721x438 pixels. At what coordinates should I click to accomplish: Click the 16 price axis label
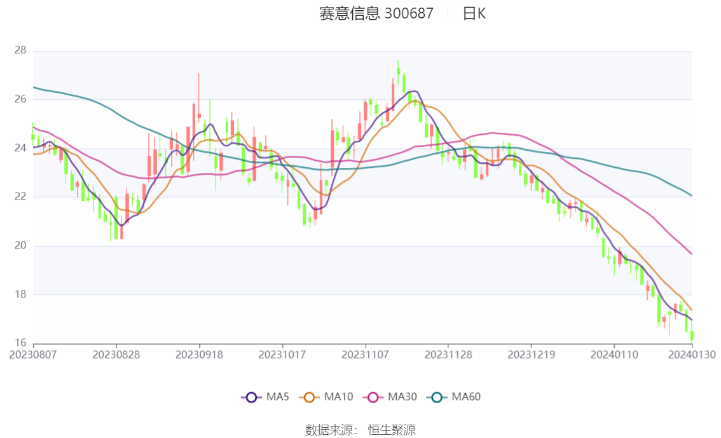point(20,343)
